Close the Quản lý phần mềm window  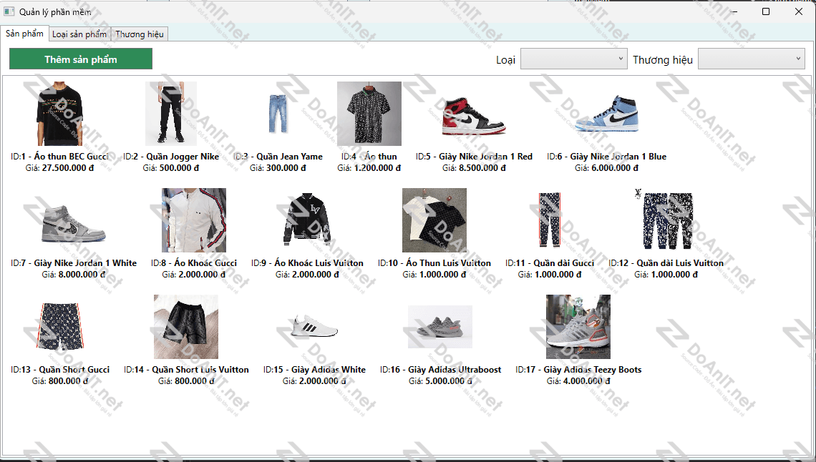click(799, 11)
